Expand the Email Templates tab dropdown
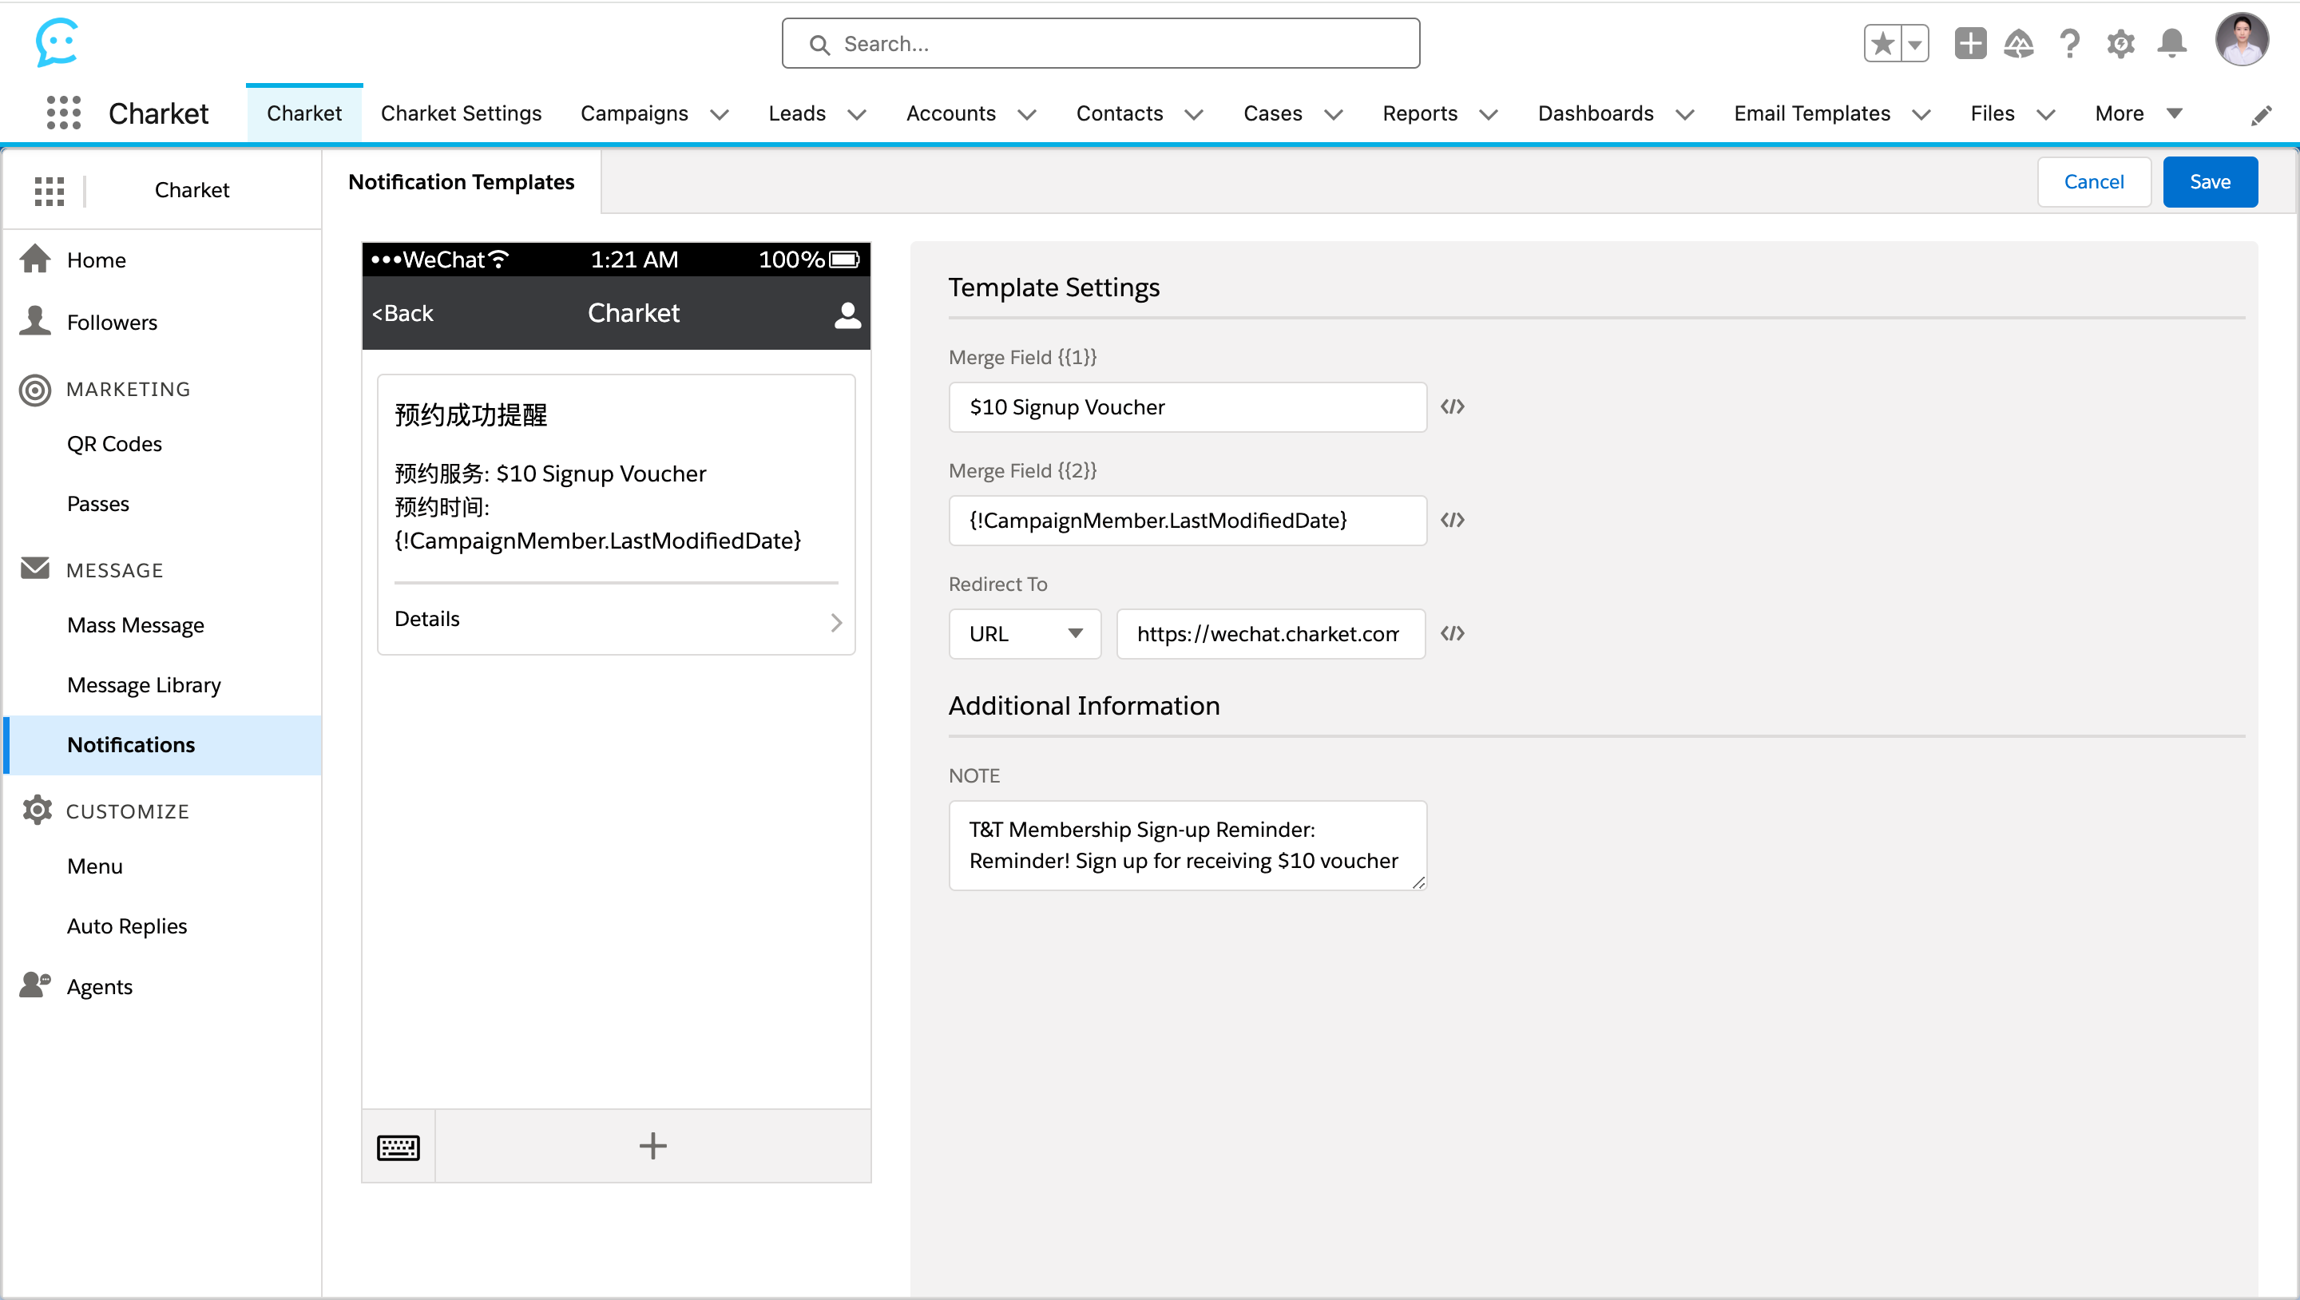 click(1921, 114)
